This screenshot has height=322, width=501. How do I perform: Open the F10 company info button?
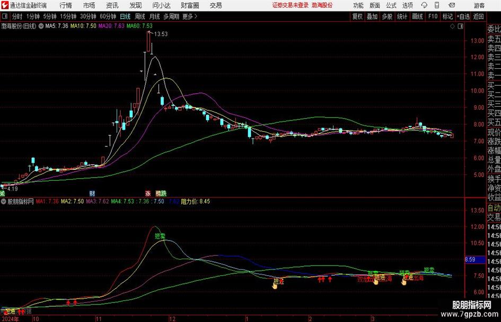pyautogui.click(x=433, y=16)
